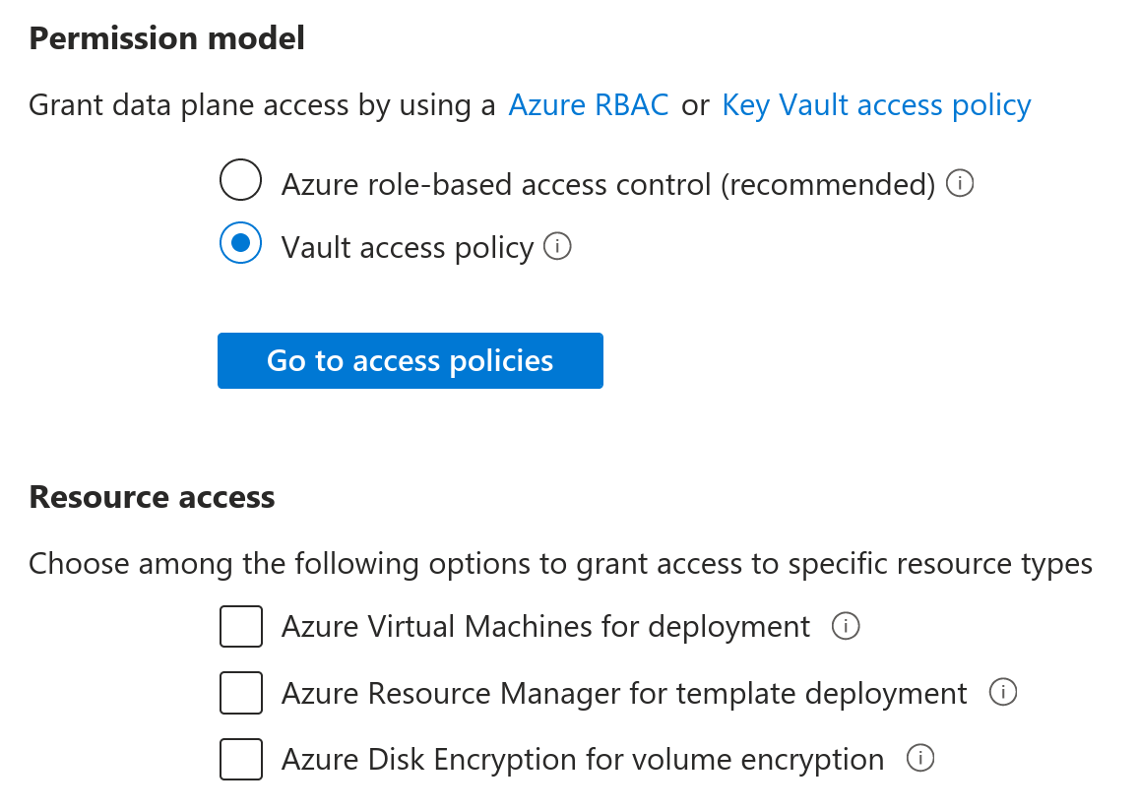Open the Azure RBAC link
The height and width of the screenshot is (810, 1138).
click(x=589, y=105)
